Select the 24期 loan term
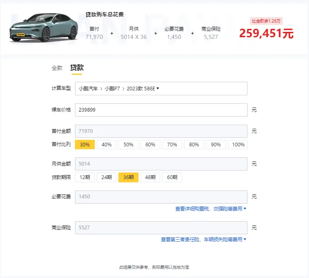 click(107, 177)
